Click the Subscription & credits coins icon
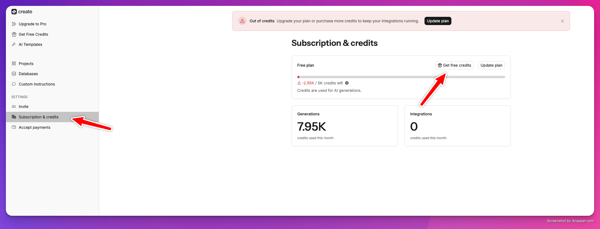 click(14, 117)
